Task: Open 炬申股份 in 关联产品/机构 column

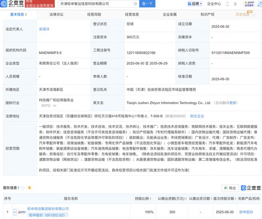Action: pyautogui.click(x=246, y=212)
